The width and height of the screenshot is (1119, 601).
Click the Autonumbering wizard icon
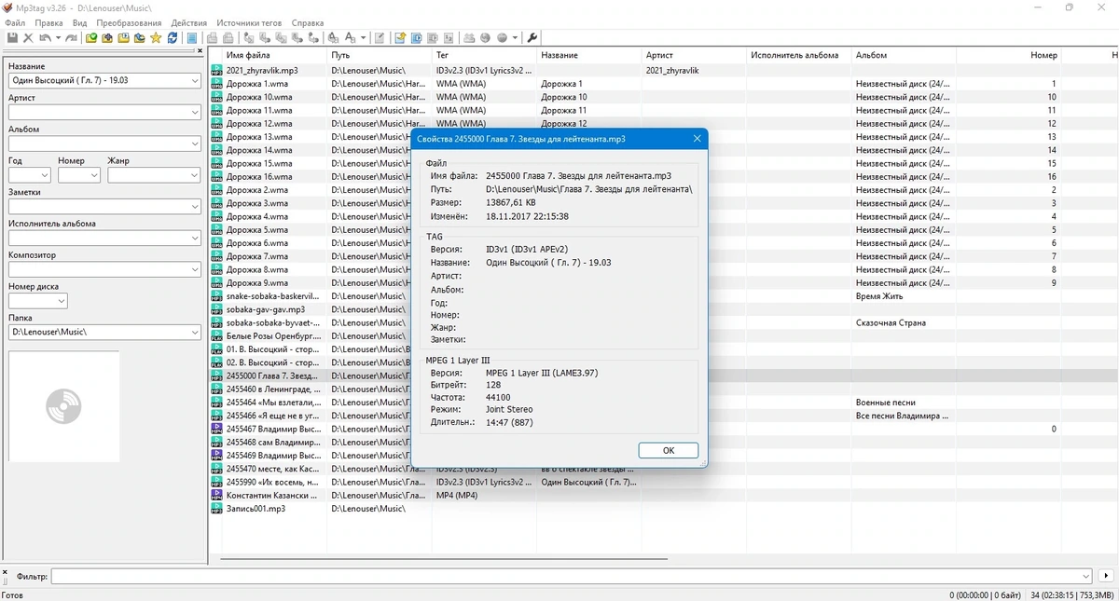pos(449,37)
